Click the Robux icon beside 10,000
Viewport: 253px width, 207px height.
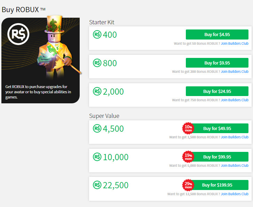point(97,157)
